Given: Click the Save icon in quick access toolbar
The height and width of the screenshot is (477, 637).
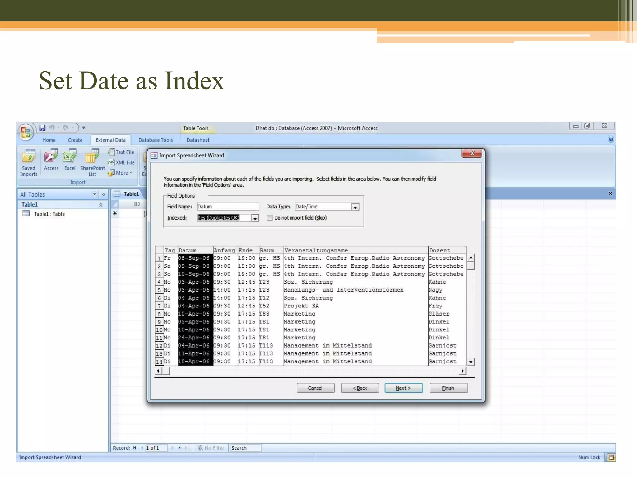Looking at the screenshot, I should point(43,128).
